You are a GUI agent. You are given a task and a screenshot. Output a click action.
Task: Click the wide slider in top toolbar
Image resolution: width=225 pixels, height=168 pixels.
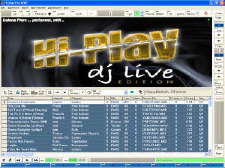(x=111, y=13)
